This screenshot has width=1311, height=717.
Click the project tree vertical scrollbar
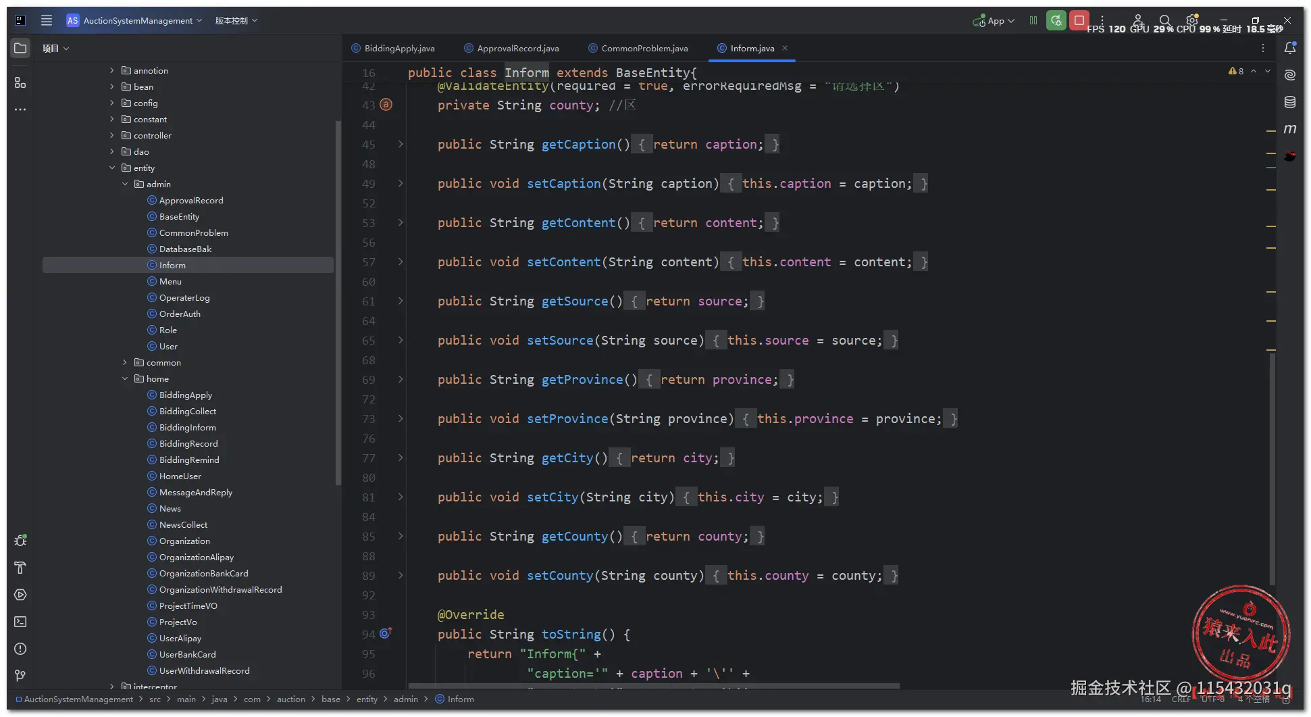338,303
